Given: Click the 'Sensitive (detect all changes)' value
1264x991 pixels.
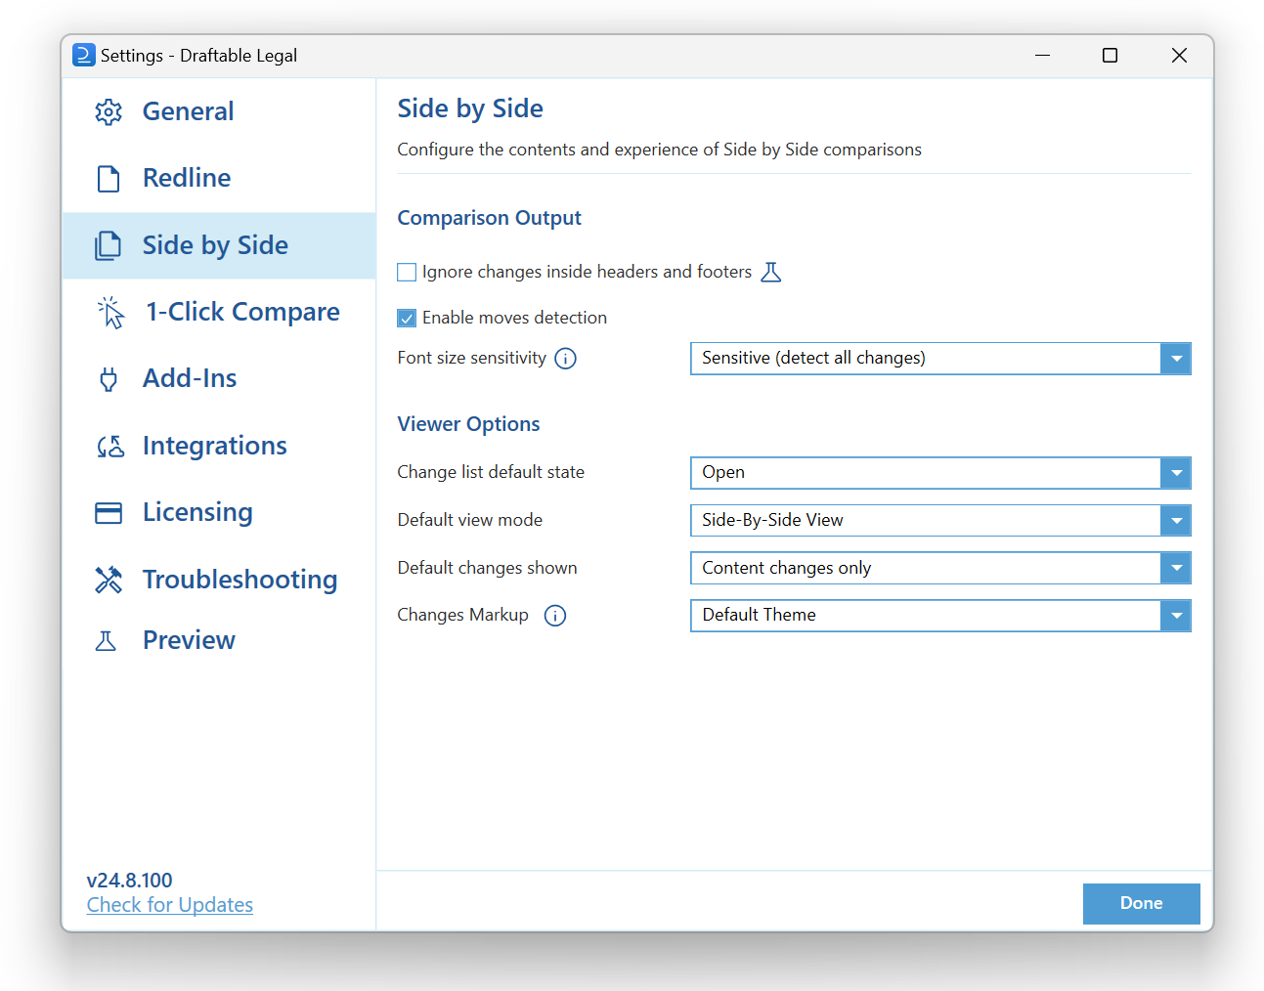Looking at the screenshot, I should tap(813, 358).
